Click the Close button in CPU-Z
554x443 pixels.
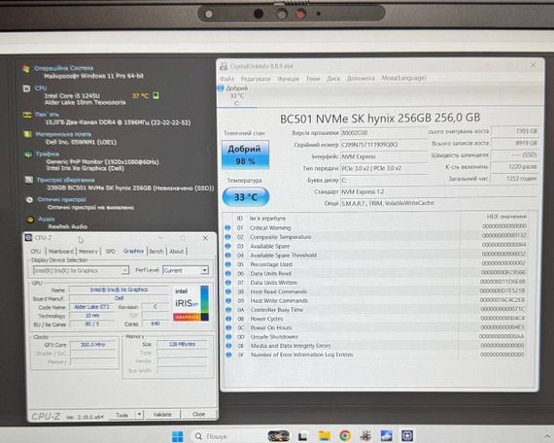pyautogui.click(x=199, y=414)
